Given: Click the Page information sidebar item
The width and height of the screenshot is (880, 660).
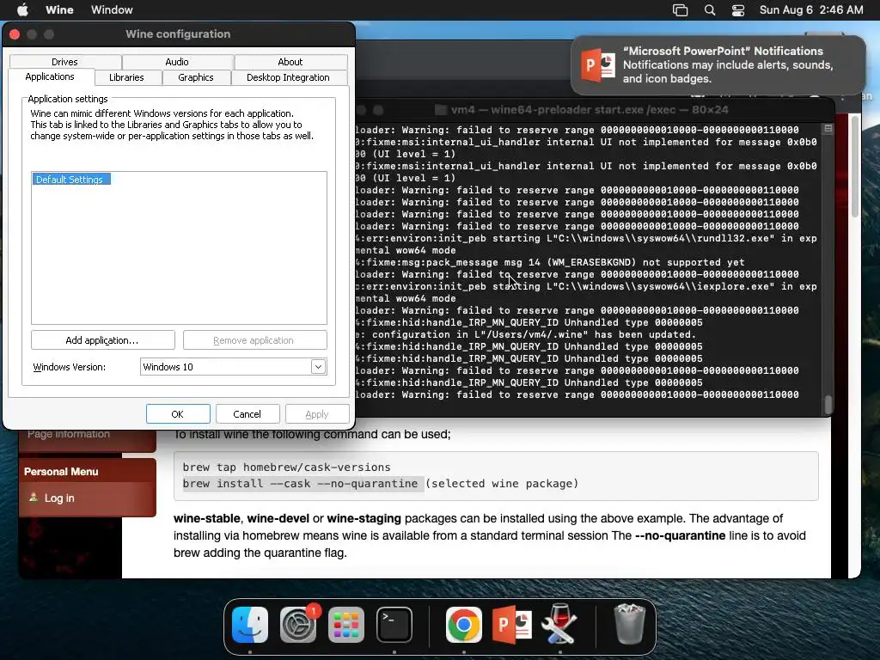Looking at the screenshot, I should point(69,434).
